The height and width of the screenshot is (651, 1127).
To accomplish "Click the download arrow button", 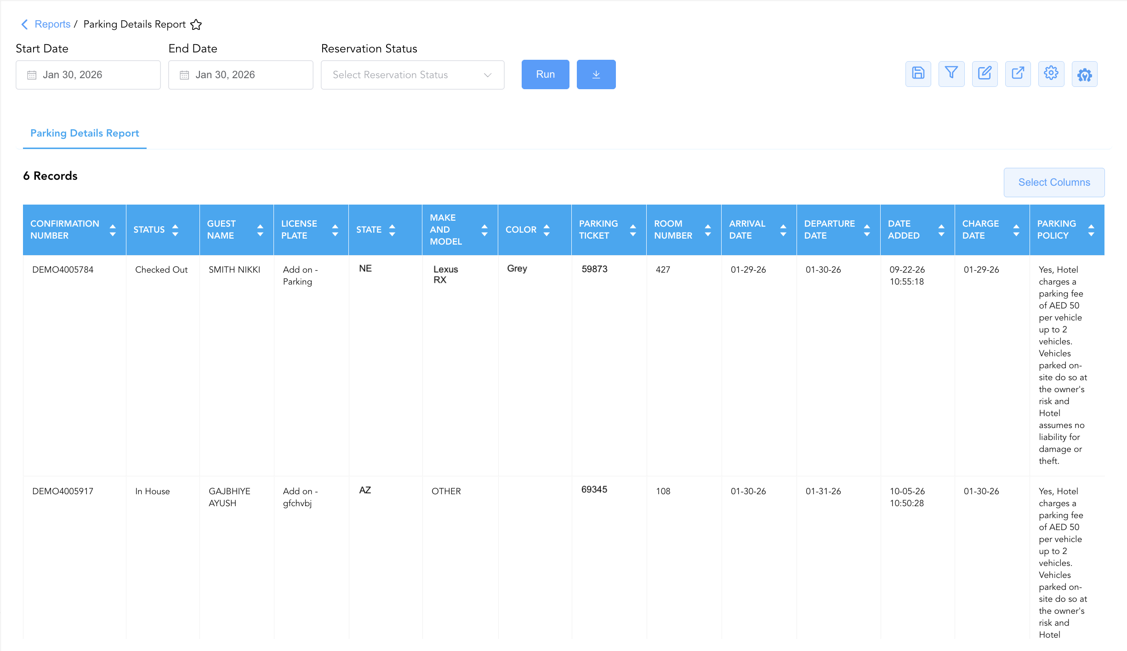I will click(x=596, y=74).
